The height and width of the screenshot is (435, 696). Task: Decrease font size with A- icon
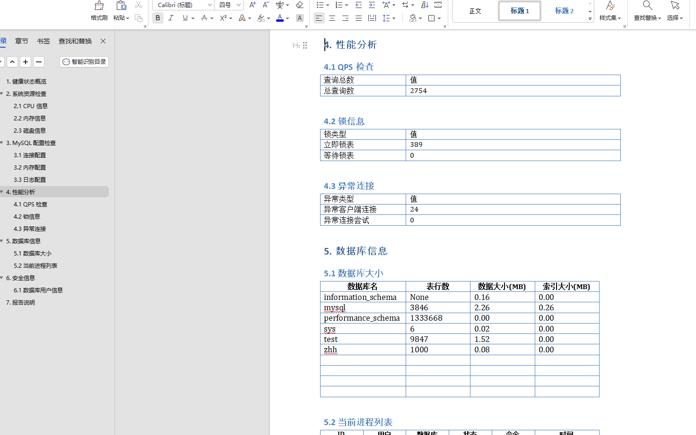(x=266, y=5)
